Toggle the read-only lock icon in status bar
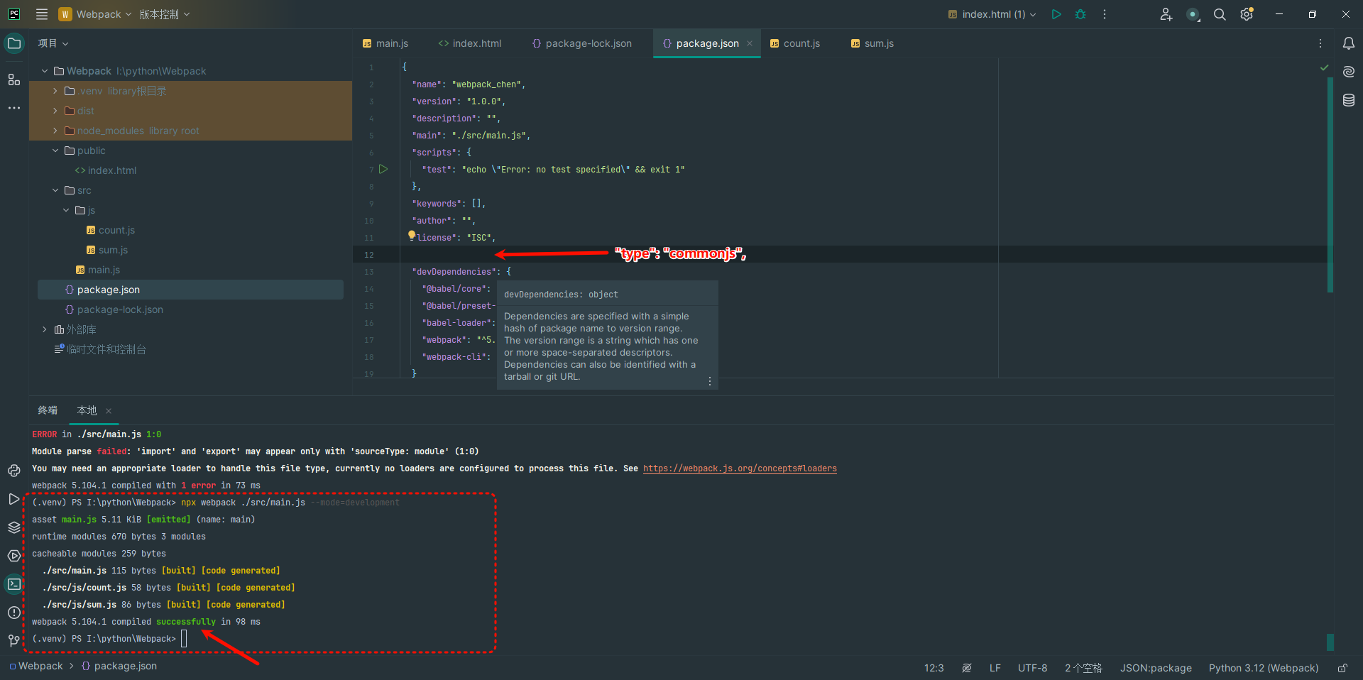 (x=1342, y=668)
